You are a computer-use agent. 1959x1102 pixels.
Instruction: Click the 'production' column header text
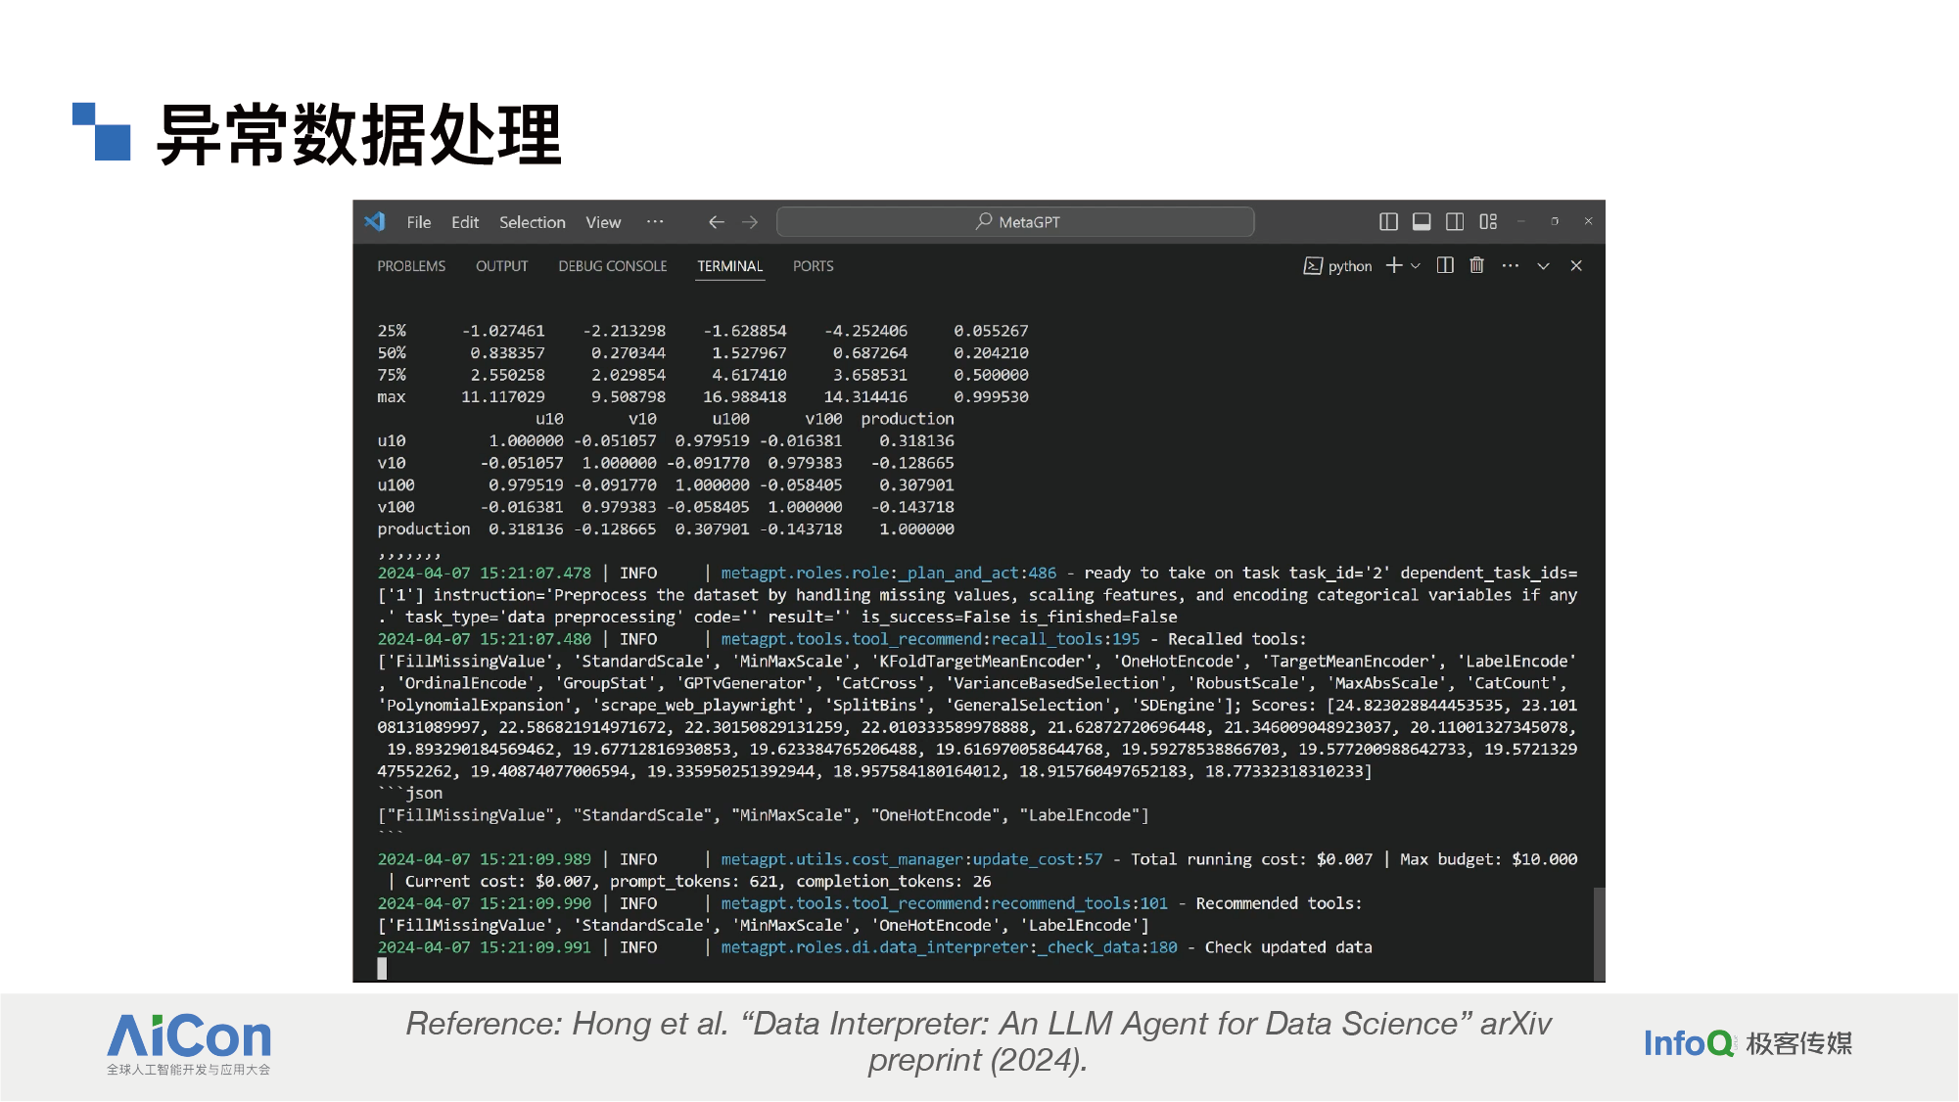908,419
